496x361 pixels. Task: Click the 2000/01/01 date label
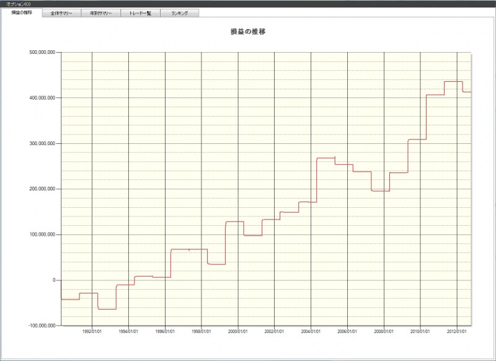[x=238, y=332]
